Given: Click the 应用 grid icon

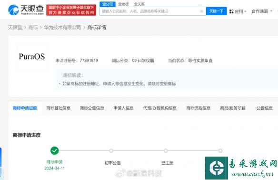Looking at the screenshot, I should [231, 11].
